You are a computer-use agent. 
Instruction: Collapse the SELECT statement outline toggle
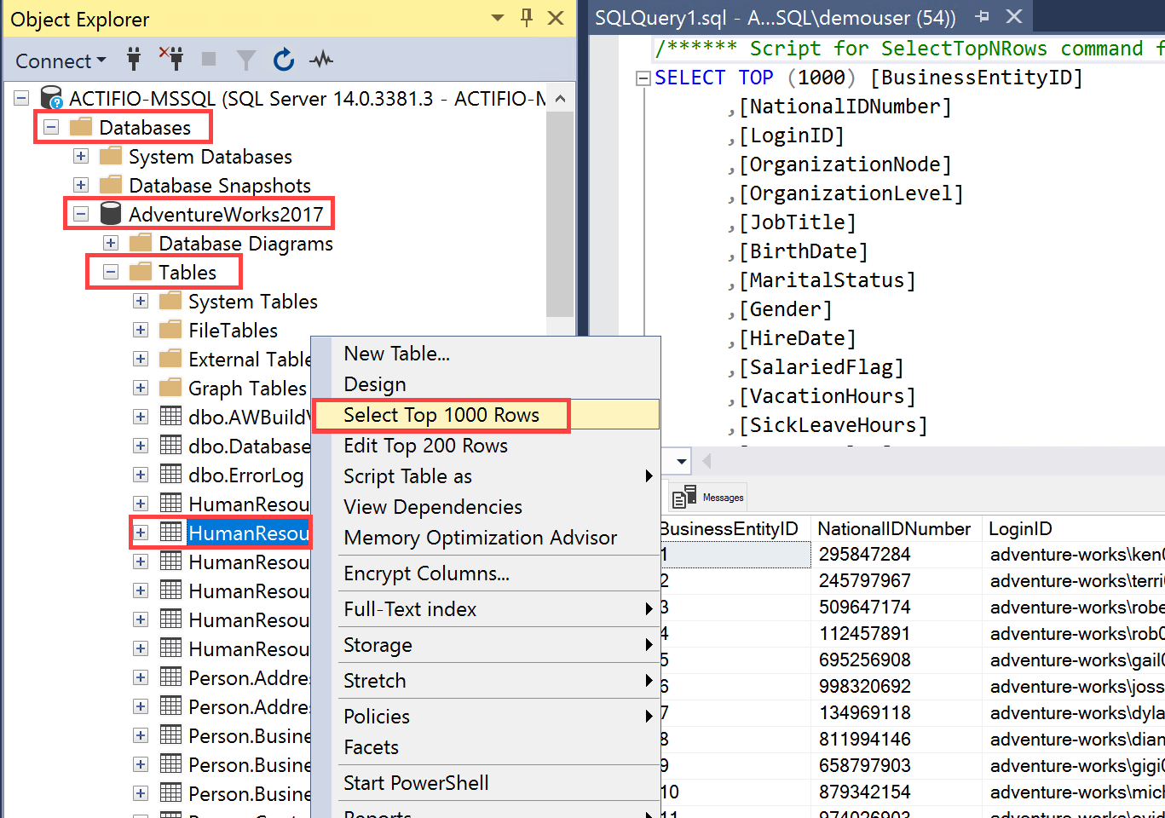coord(643,78)
